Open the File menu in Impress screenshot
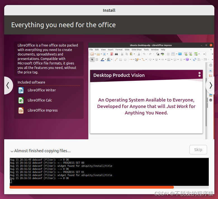218x199 pixels. click(91, 50)
